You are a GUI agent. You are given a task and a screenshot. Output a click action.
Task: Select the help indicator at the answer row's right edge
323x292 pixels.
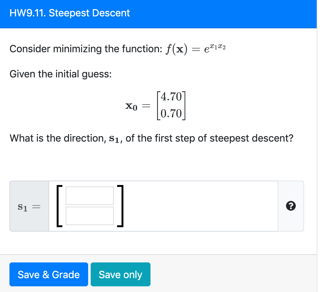click(291, 206)
